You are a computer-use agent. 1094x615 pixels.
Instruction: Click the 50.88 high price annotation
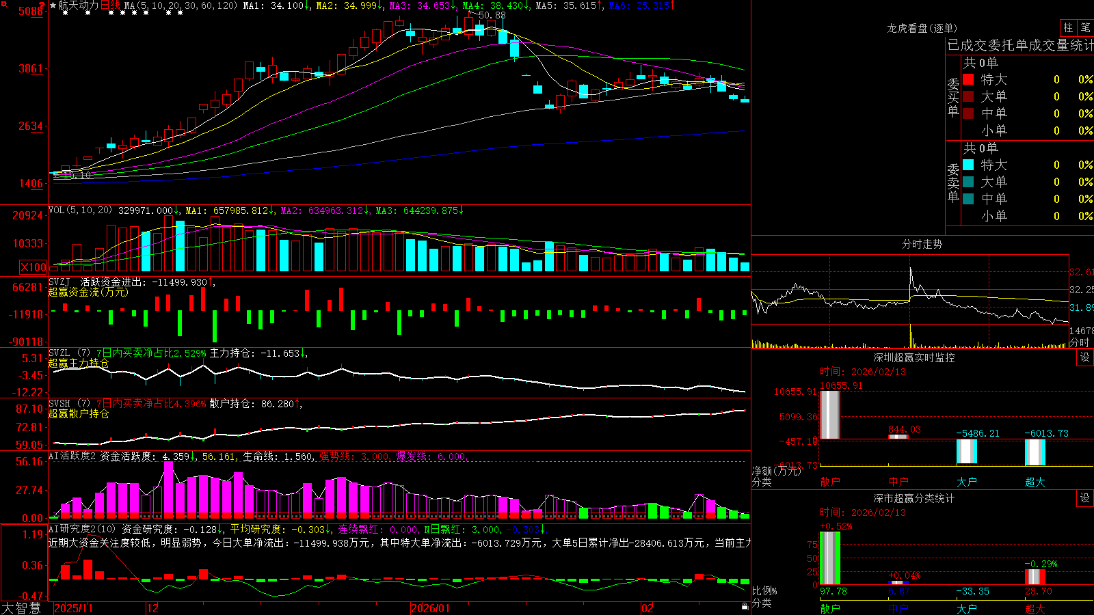point(492,15)
